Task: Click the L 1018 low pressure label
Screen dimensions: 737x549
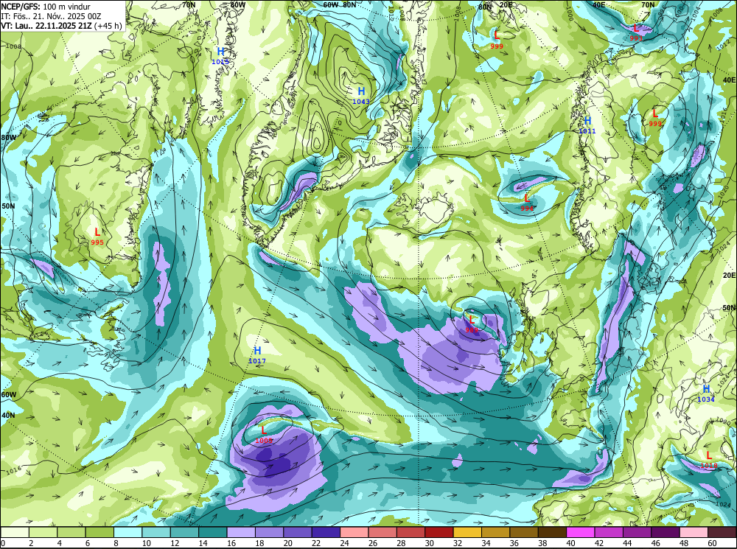Action: click(x=709, y=459)
